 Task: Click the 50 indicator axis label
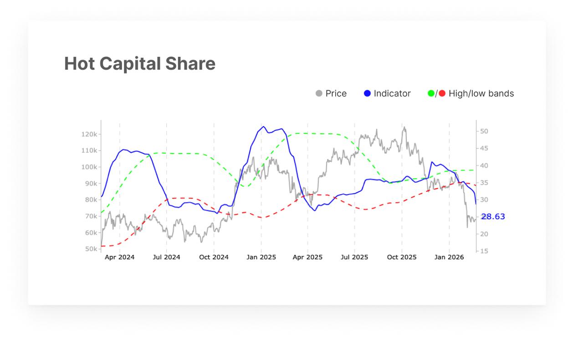[484, 131]
